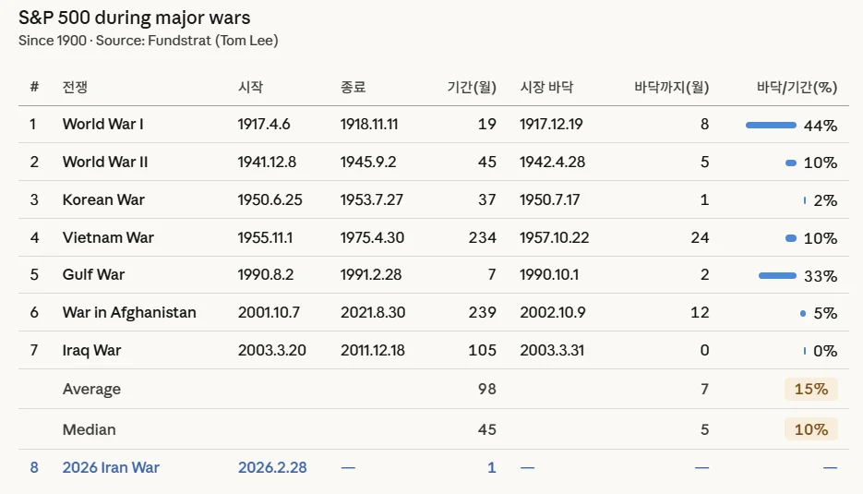Click the Average 15% highlighted badge

click(810, 389)
